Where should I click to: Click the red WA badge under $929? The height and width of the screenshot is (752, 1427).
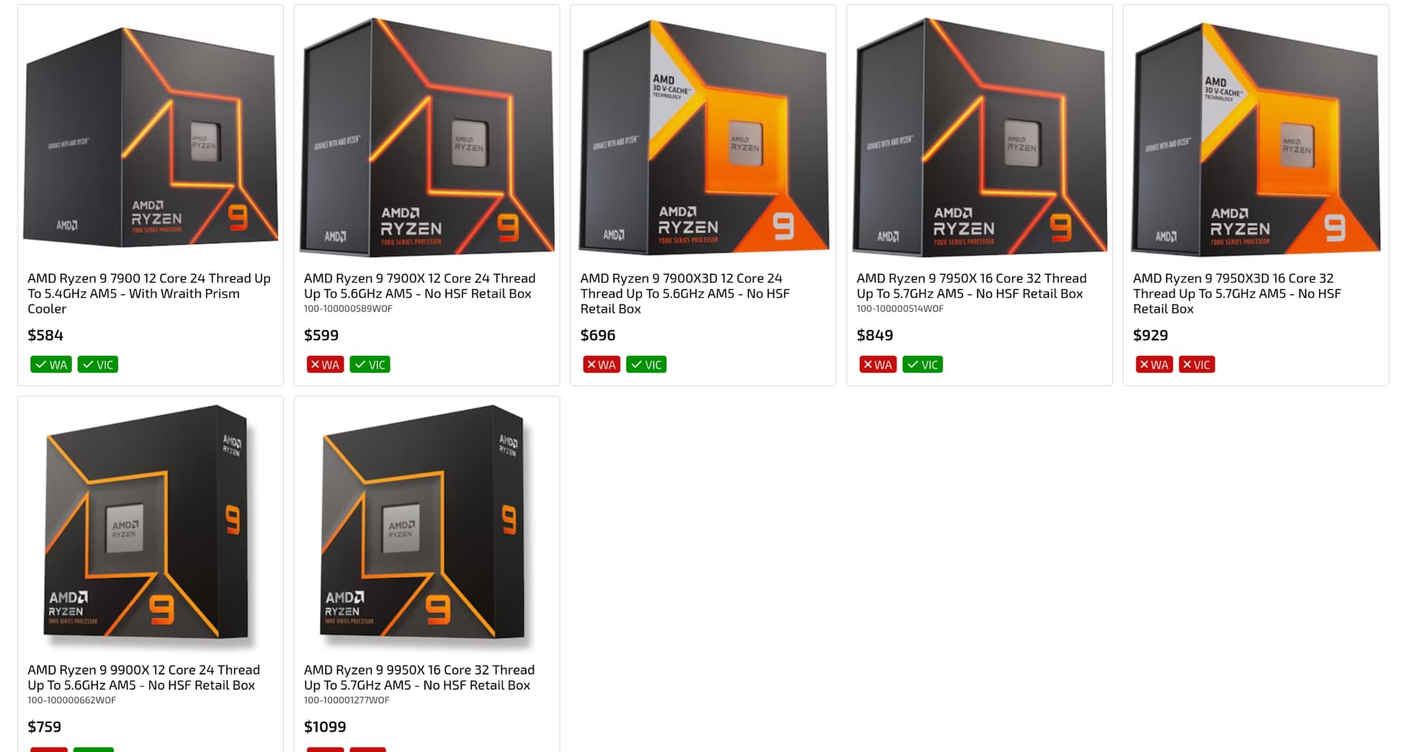(x=1154, y=365)
